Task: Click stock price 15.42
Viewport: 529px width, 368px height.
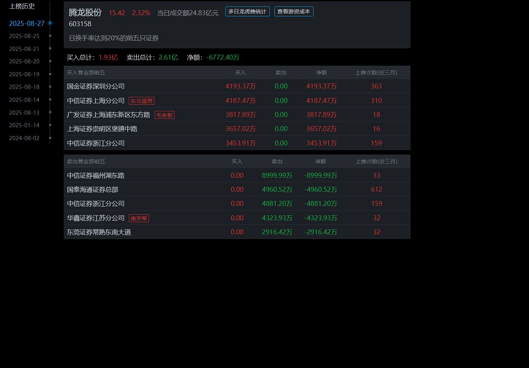Action: pos(117,13)
